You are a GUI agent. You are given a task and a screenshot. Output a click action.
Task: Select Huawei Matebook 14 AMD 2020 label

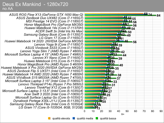43,74
